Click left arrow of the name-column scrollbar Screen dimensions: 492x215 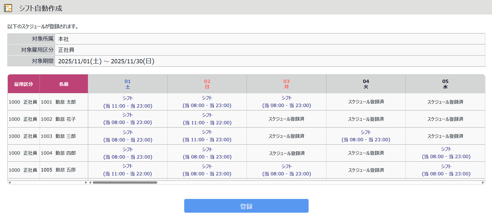click(x=10, y=182)
